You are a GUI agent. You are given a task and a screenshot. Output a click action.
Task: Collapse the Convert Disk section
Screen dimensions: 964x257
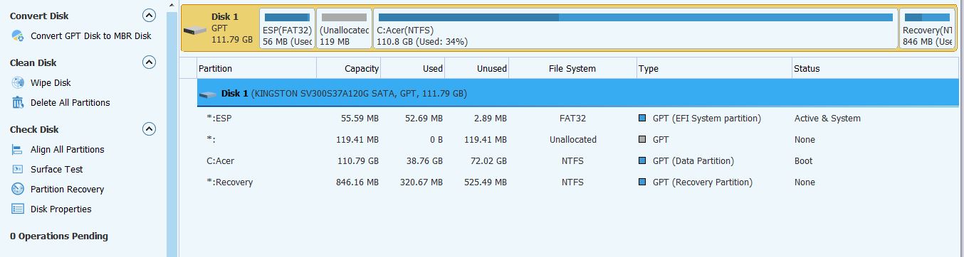(149, 15)
